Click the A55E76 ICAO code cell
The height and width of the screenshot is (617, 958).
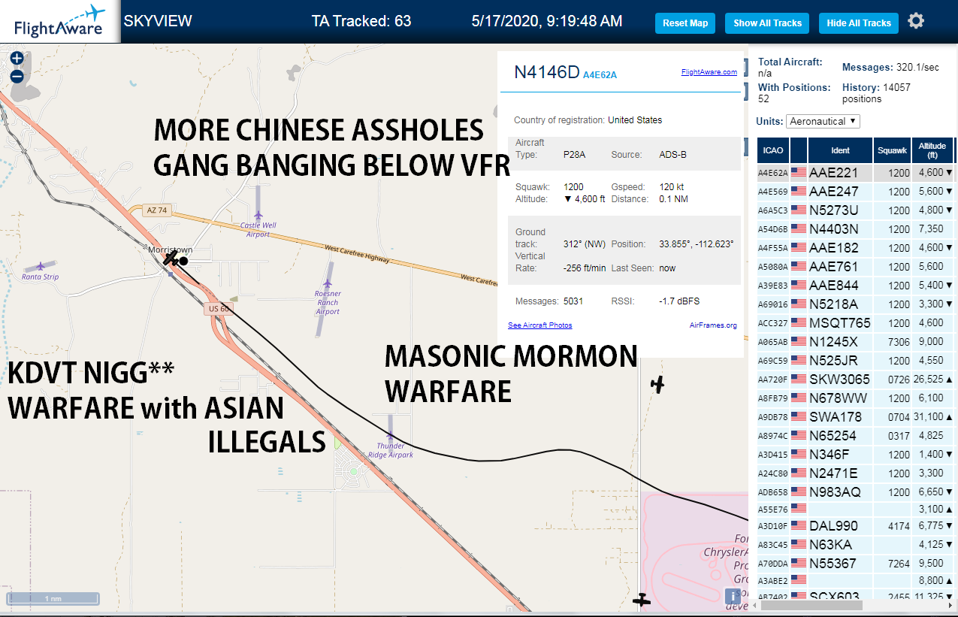pyautogui.click(x=772, y=510)
